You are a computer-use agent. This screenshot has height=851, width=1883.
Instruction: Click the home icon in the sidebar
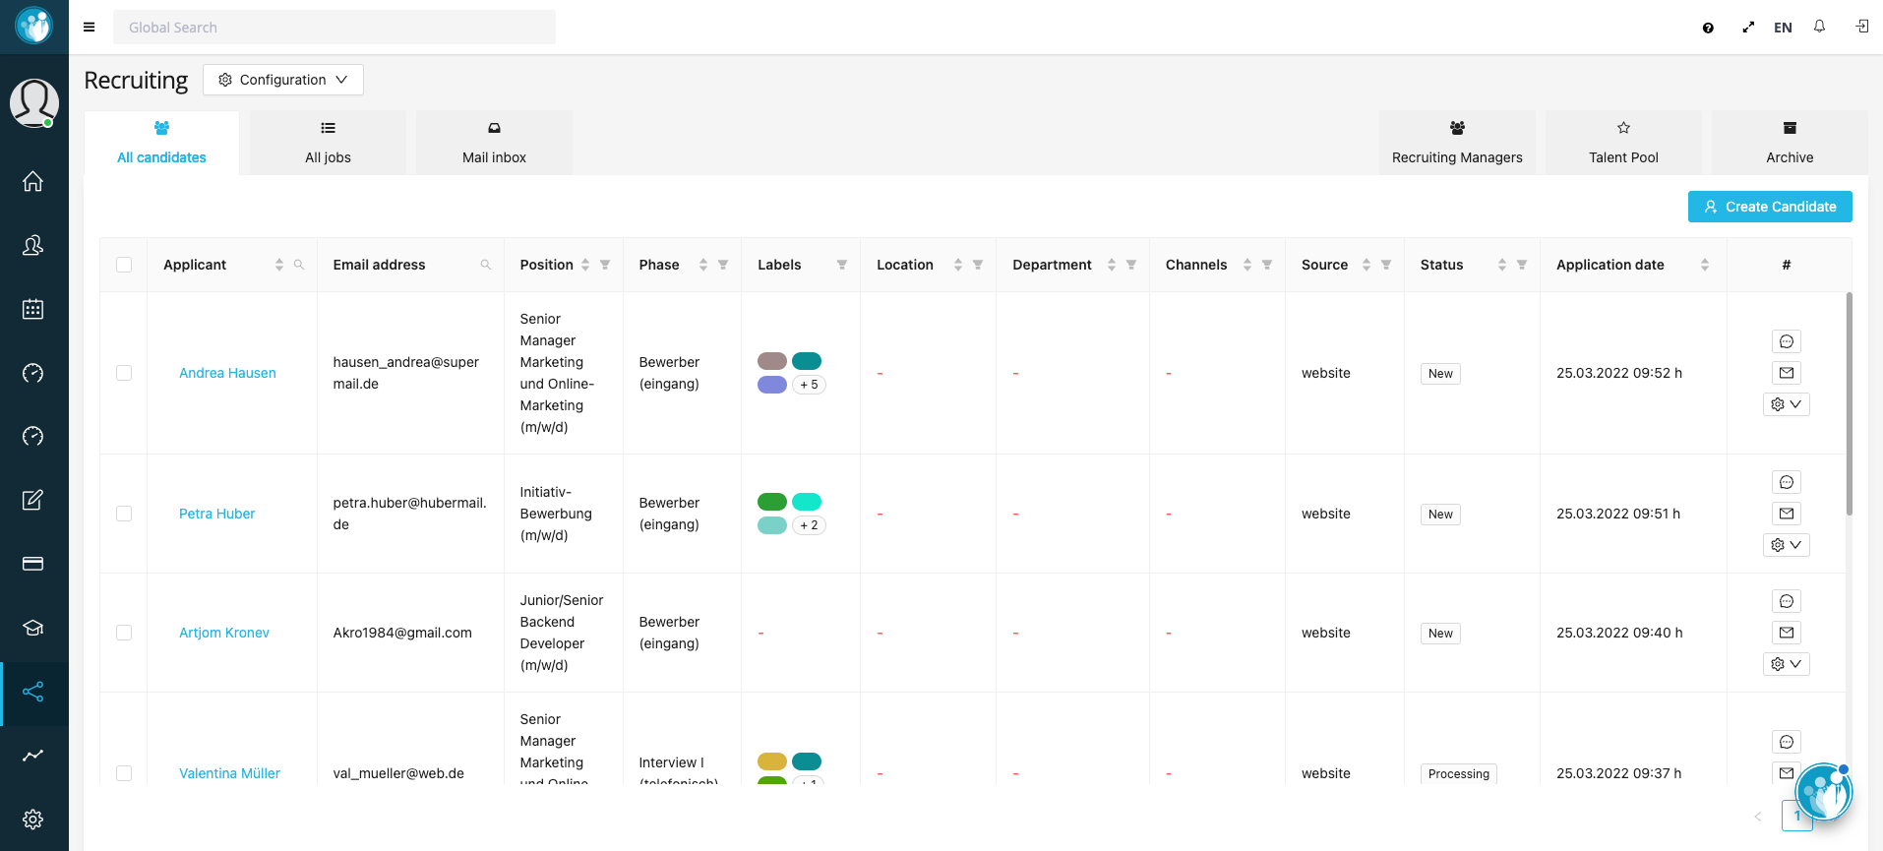point(32,182)
